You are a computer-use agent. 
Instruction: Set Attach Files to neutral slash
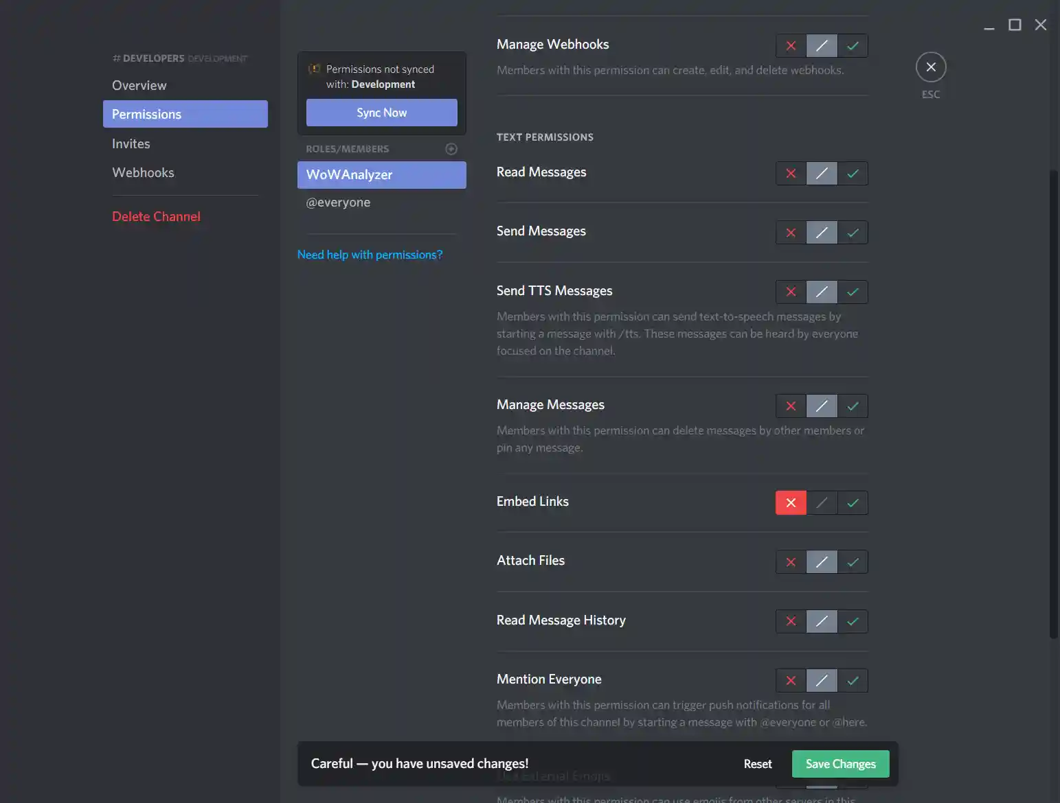tap(822, 562)
